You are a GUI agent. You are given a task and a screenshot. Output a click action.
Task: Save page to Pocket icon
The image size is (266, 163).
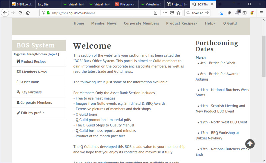pyautogui.click(x=172, y=13)
